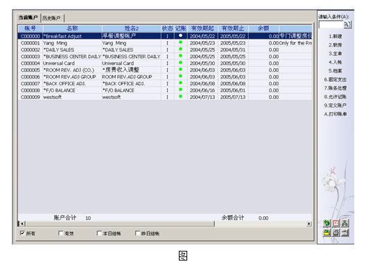The image size is (373, 264).
Task: Select the *DAILY SALES name cell
Action: (x=72, y=50)
